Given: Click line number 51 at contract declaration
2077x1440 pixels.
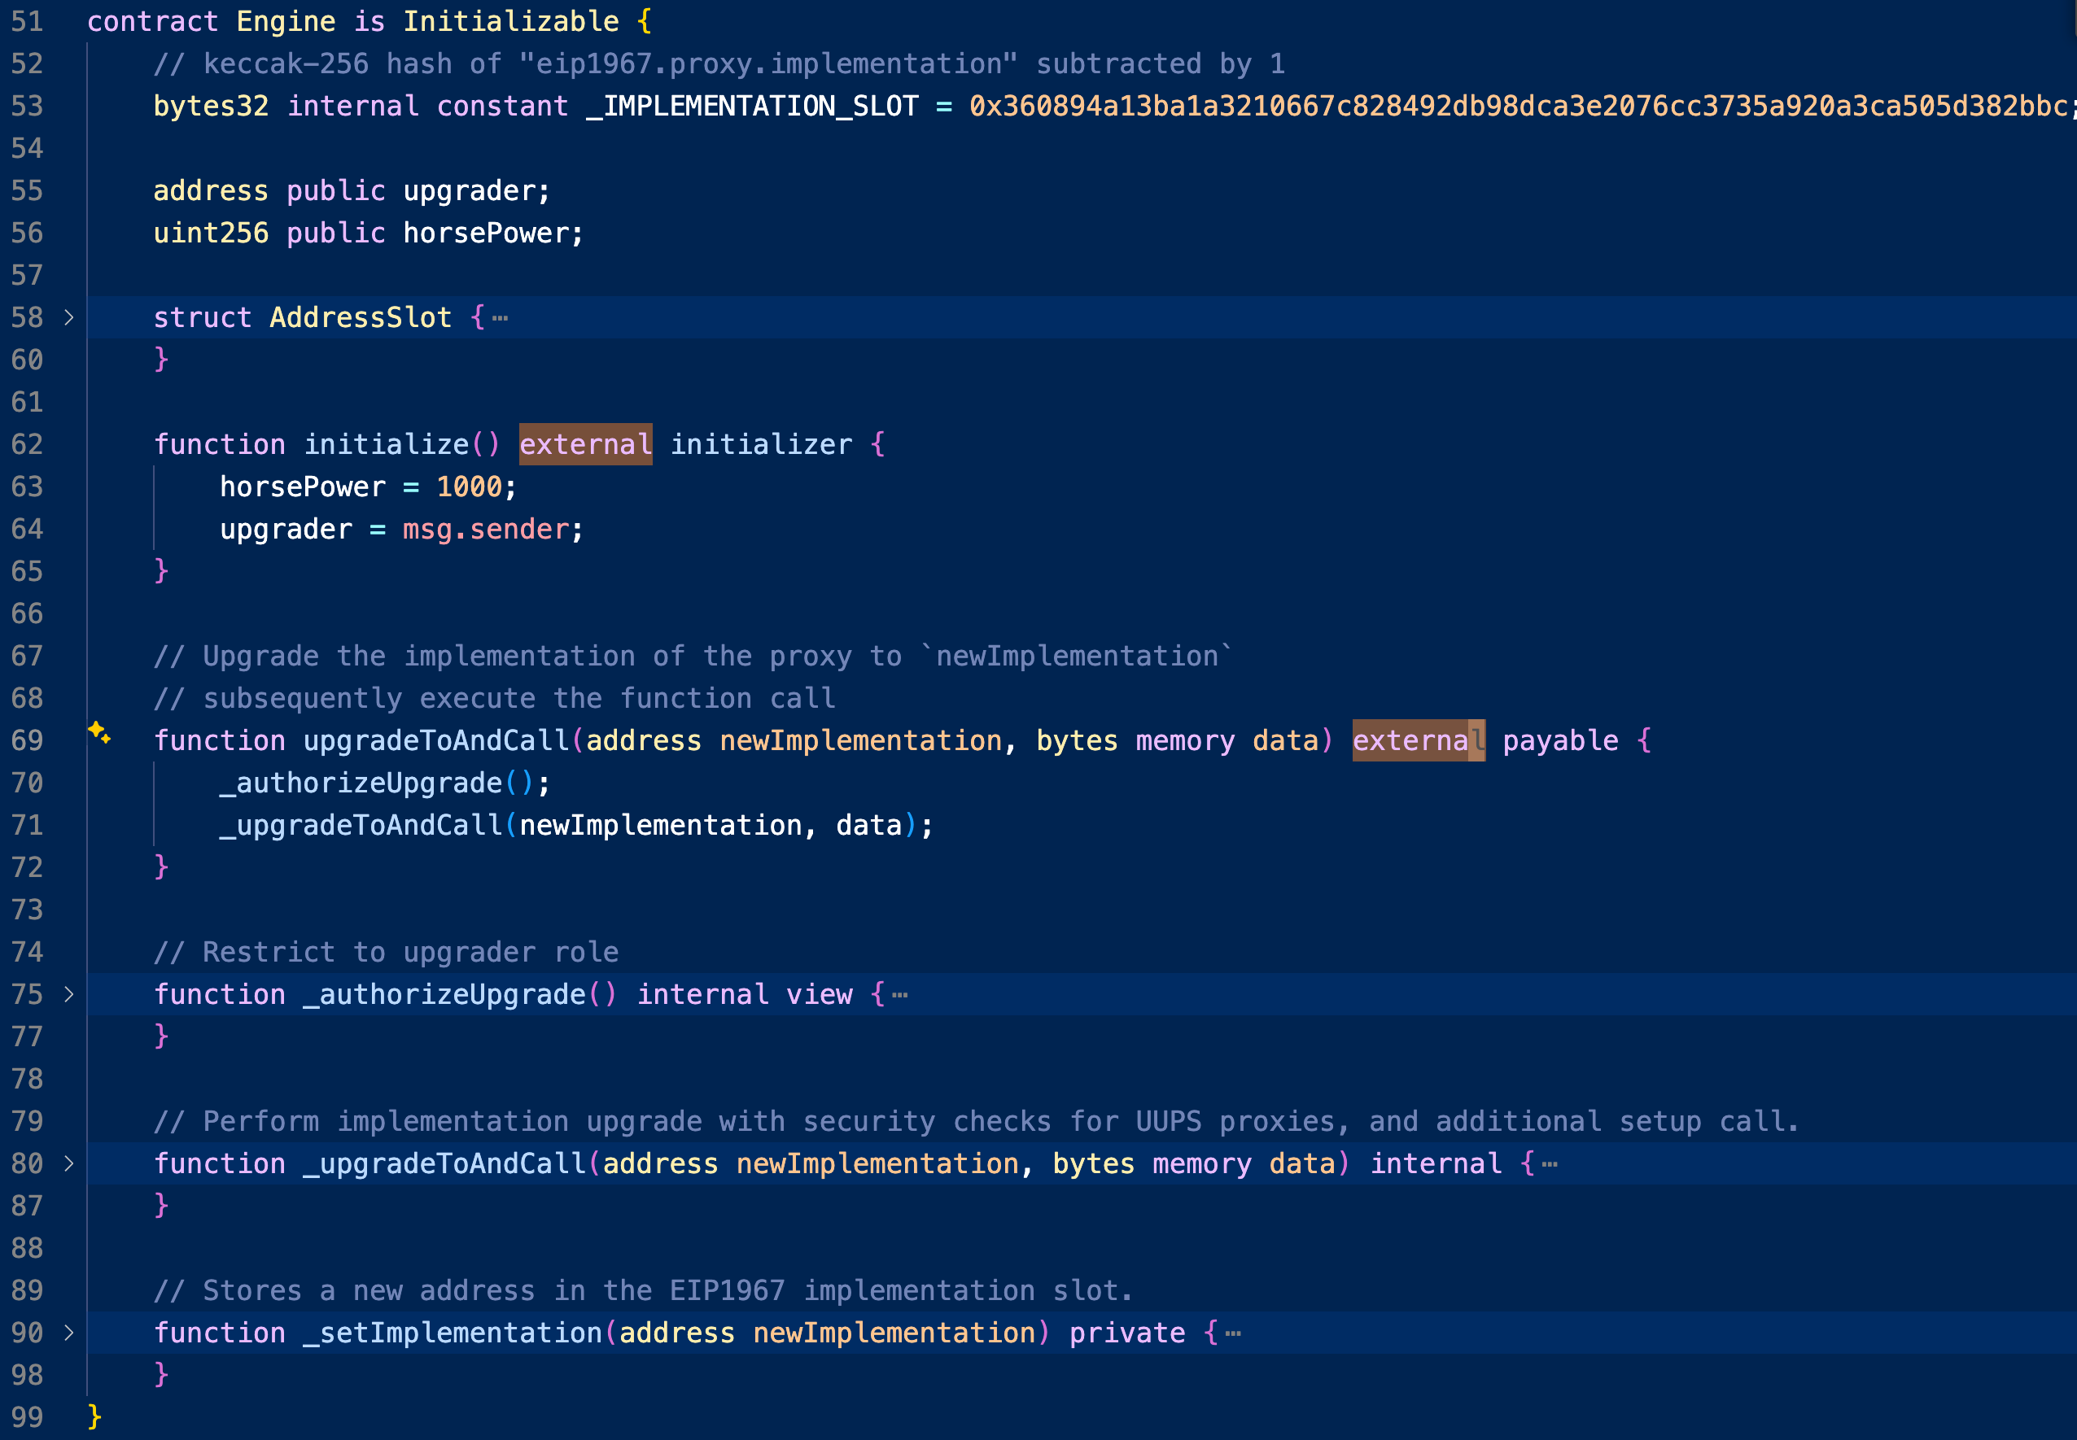Looking at the screenshot, I should click(27, 22).
